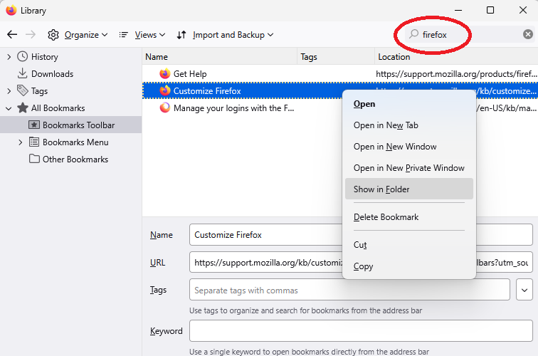
Task: Click the Views list icon
Action: tap(124, 35)
